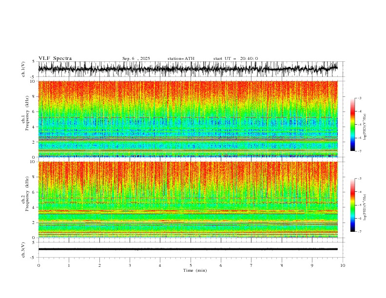The width and height of the screenshot is (386, 298).
Task: Click the ch.1 color scale bar
Action: 352,125
